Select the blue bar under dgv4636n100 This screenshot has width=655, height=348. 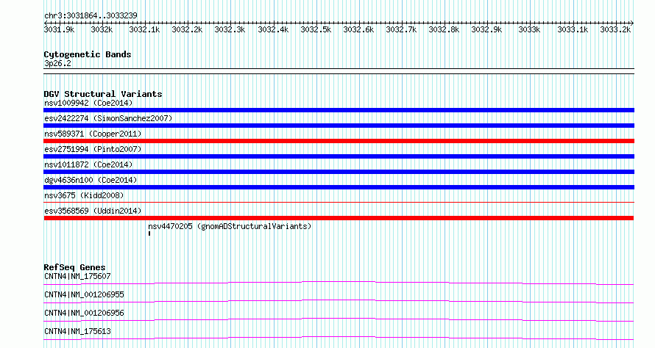tap(339, 187)
